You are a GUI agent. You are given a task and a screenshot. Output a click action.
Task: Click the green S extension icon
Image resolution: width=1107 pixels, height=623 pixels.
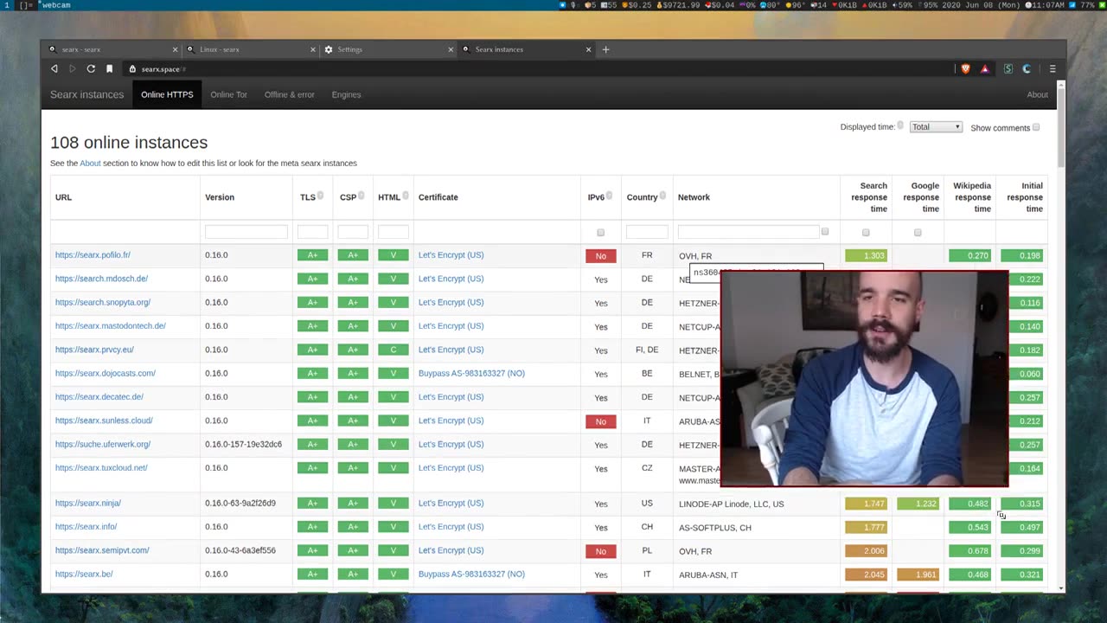click(1008, 68)
